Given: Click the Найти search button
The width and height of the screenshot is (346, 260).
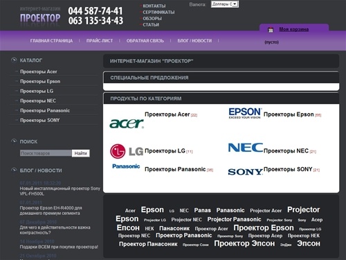Looking at the screenshot, I should tap(80, 153).
